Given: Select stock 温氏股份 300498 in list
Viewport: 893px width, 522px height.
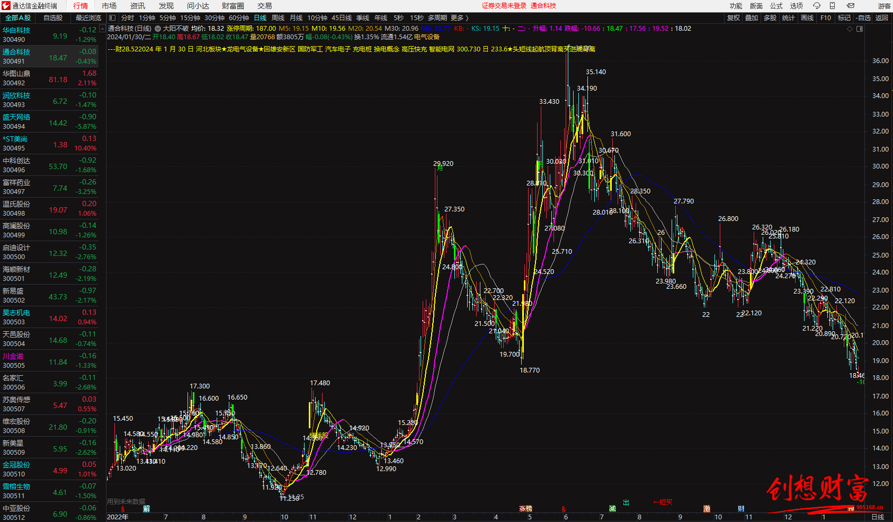Looking at the screenshot, I should (x=49, y=209).
